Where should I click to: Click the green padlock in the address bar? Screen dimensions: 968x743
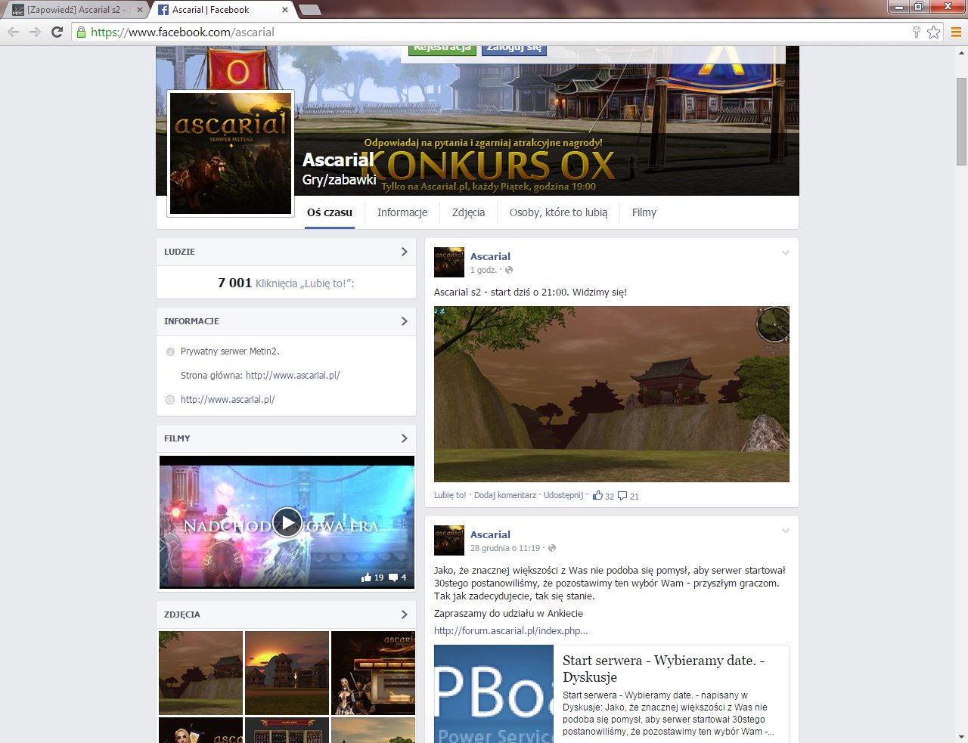(81, 32)
